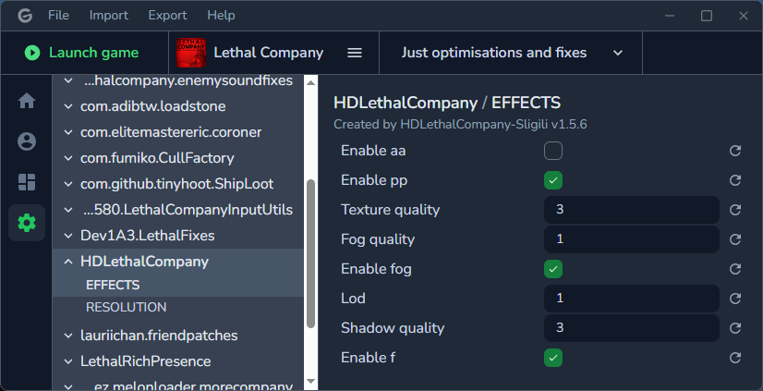
Task: Open the Import menu
Action: (x=109, y=15)
